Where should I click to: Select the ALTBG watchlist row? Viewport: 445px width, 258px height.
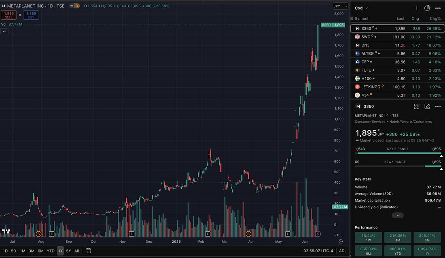(x=398, y=53)
